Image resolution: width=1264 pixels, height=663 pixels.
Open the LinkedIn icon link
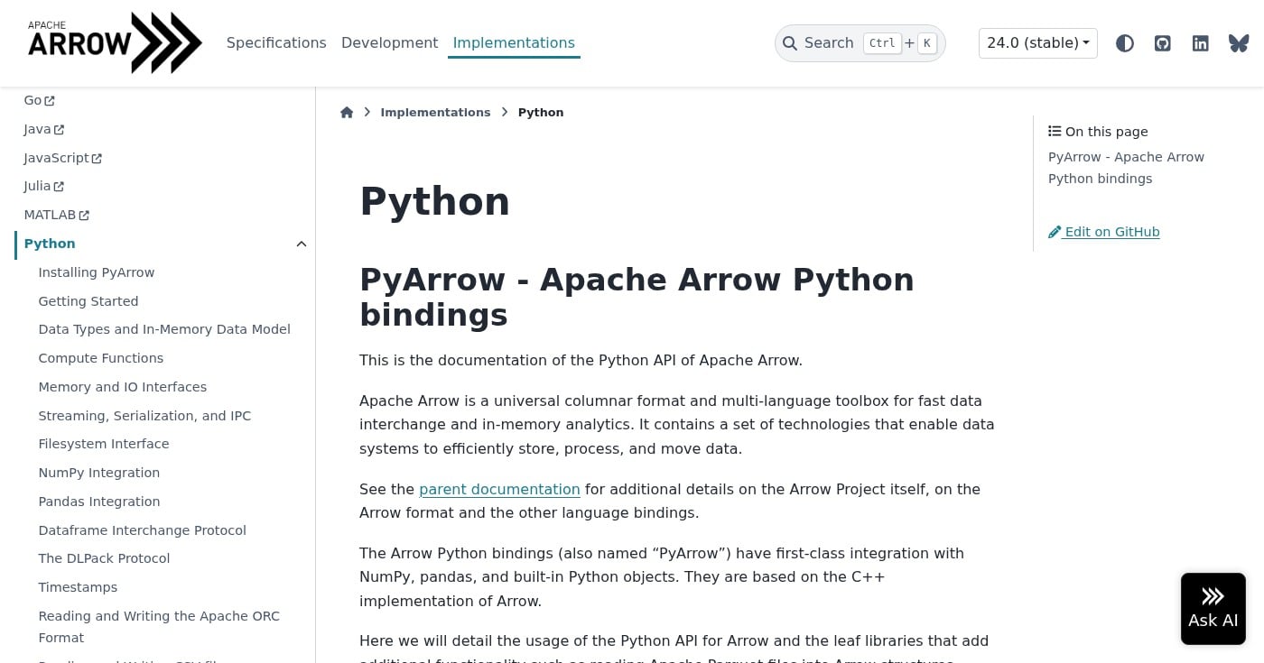tap(1201, 43)
